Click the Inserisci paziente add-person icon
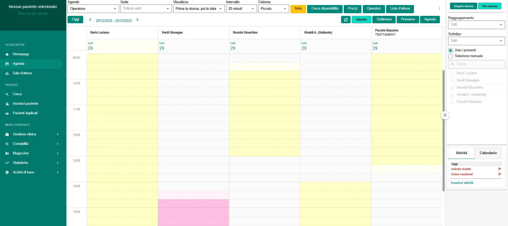This screenshot has width=508, height=226. click(7, 104)
